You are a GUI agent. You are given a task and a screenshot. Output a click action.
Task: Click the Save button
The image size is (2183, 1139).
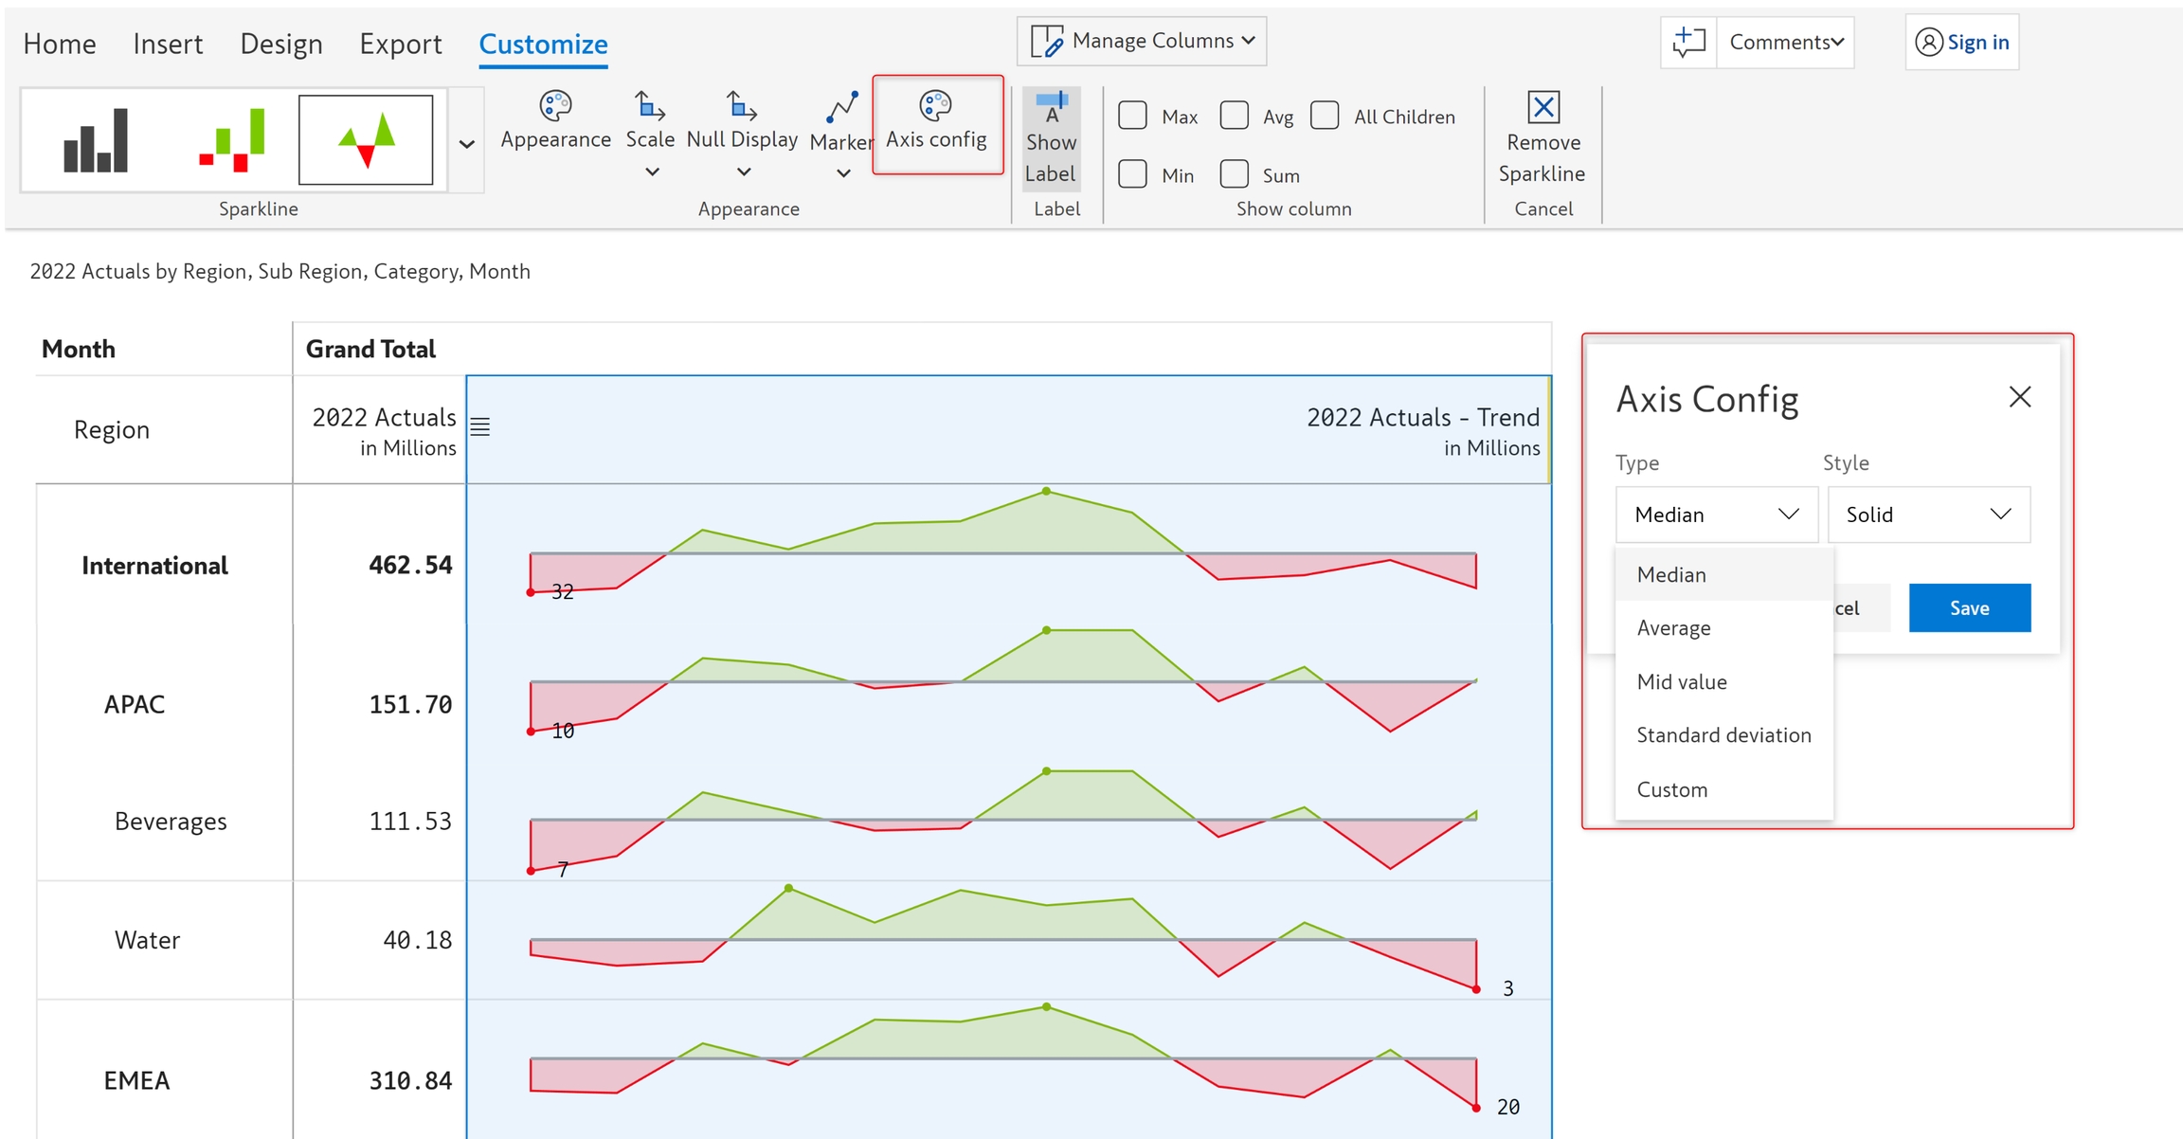(1969, 608)
